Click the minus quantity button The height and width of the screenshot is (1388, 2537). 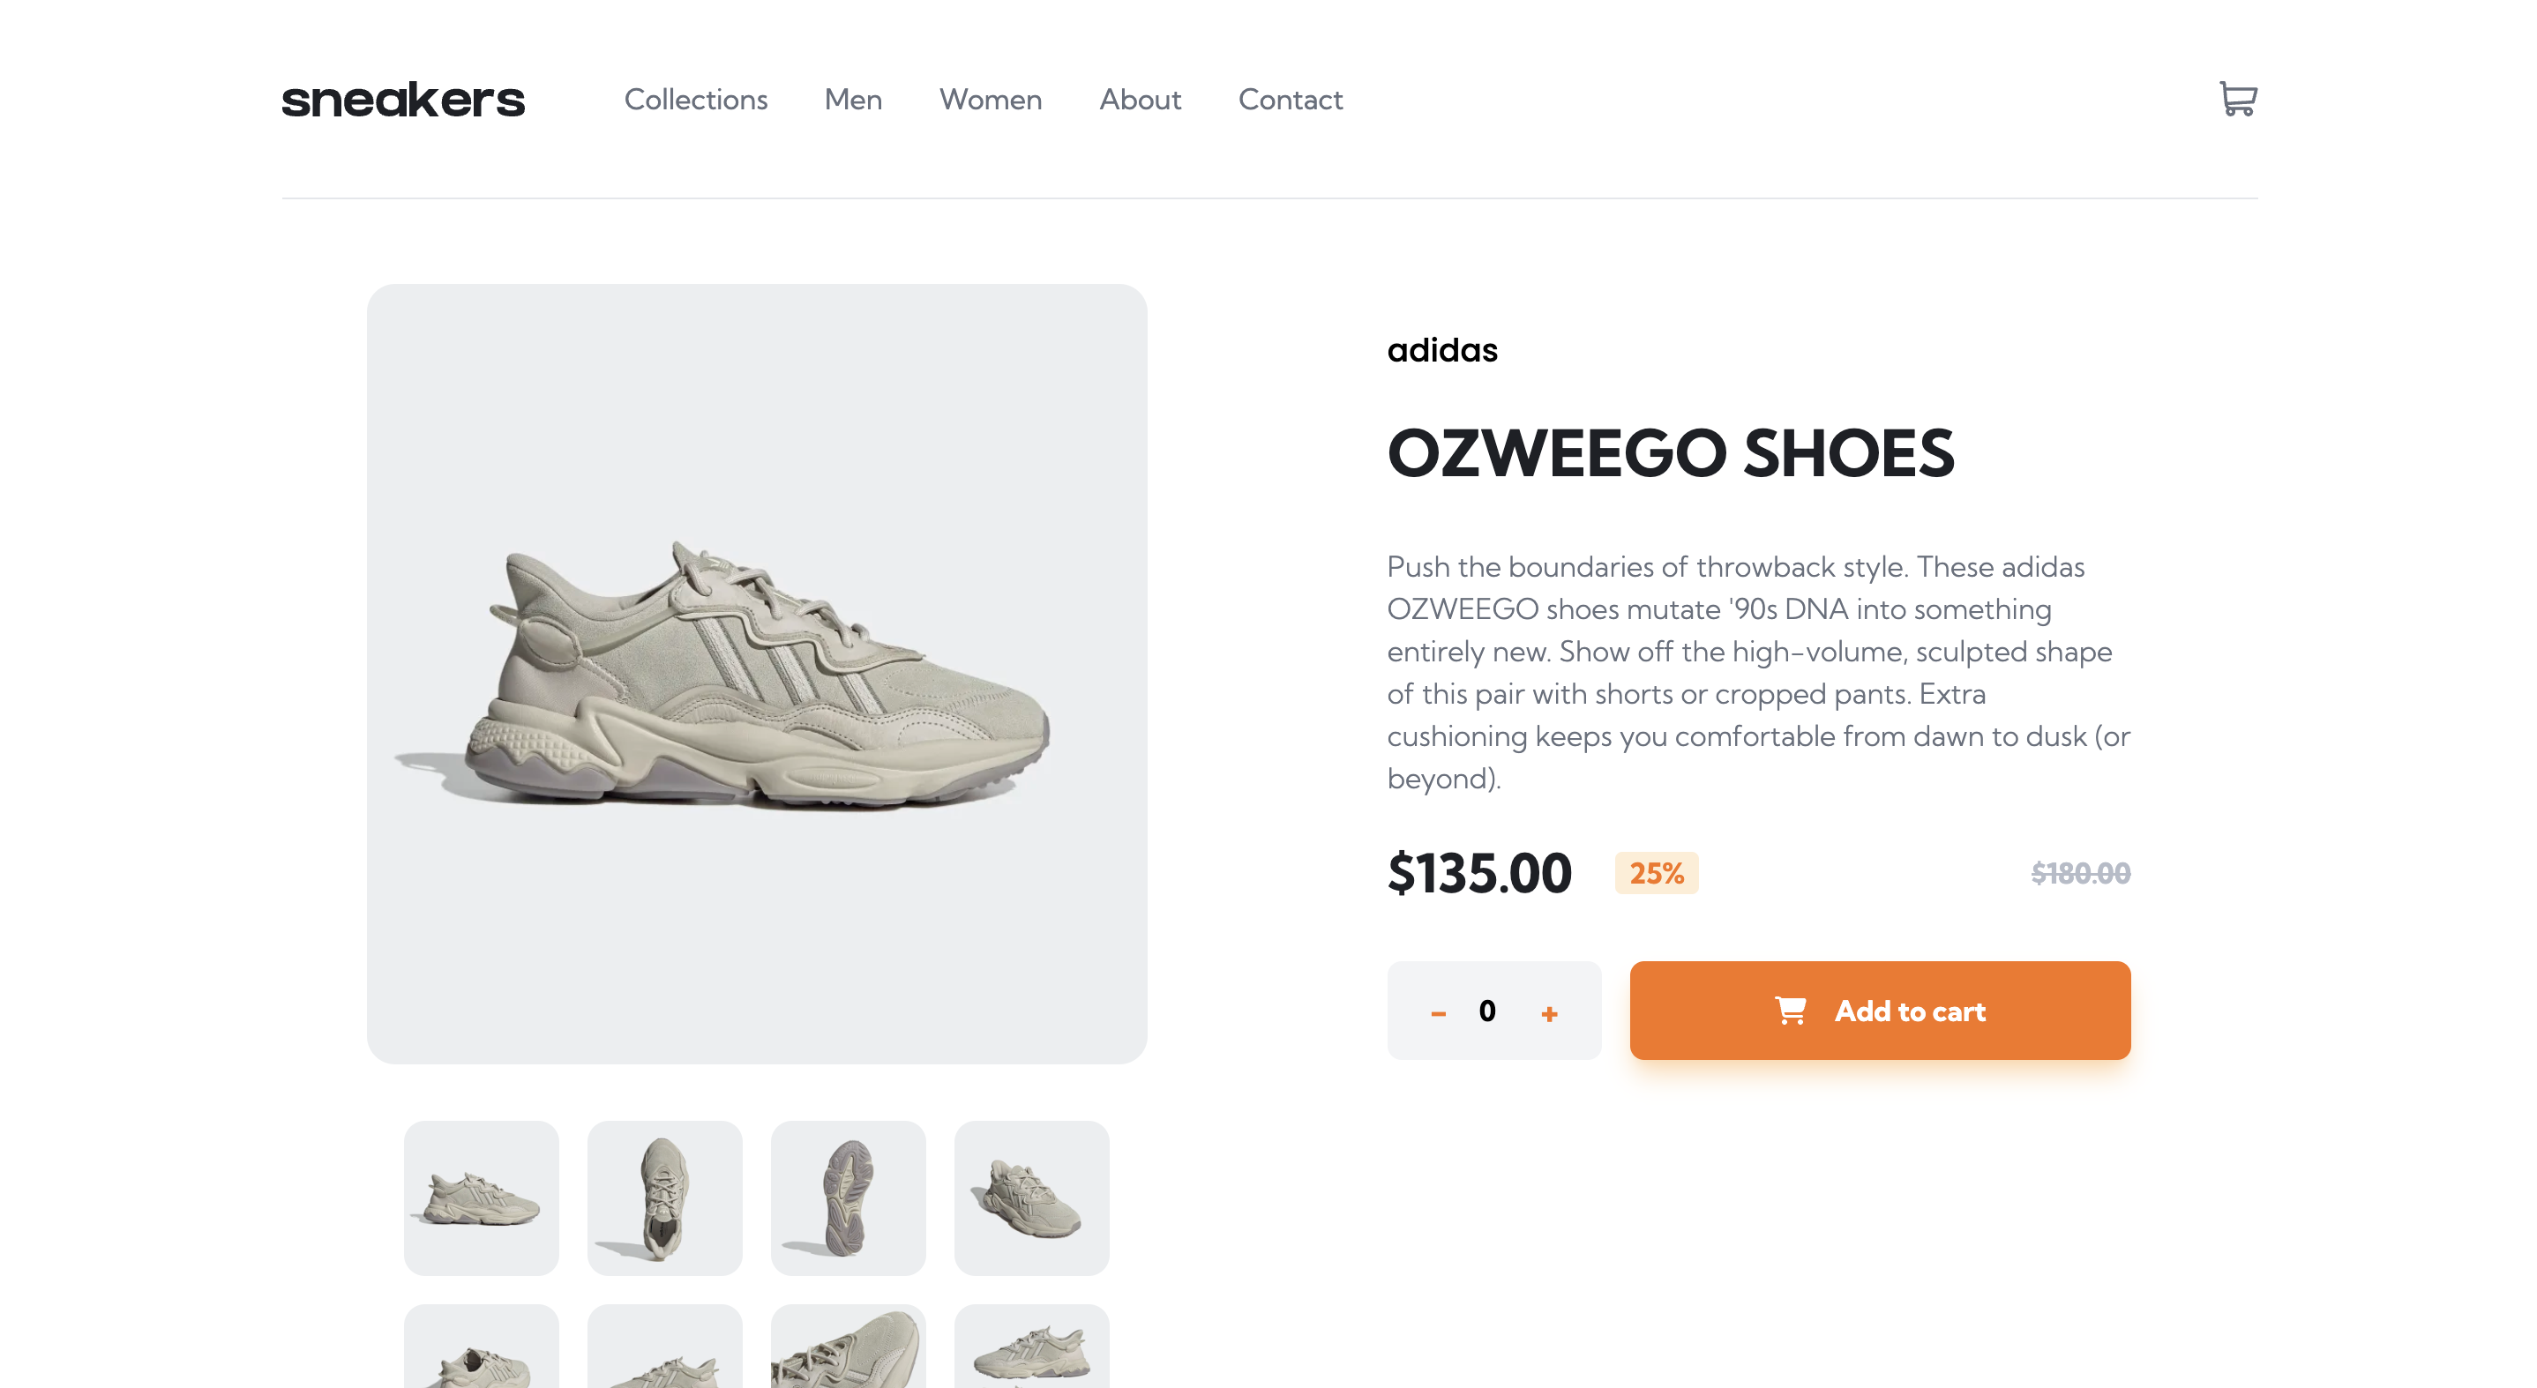(x=1438, y=1013)
